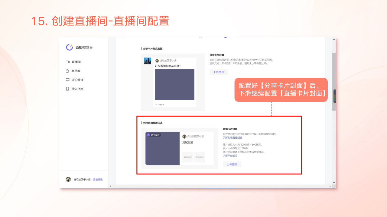
Task: Click the large share card cover image
Action: (x=174, y=84)
